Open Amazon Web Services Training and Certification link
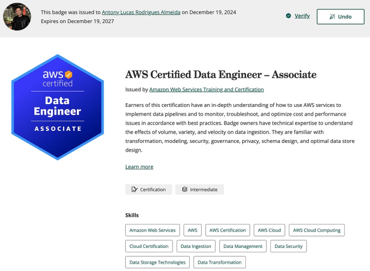 tap(206, 89)
